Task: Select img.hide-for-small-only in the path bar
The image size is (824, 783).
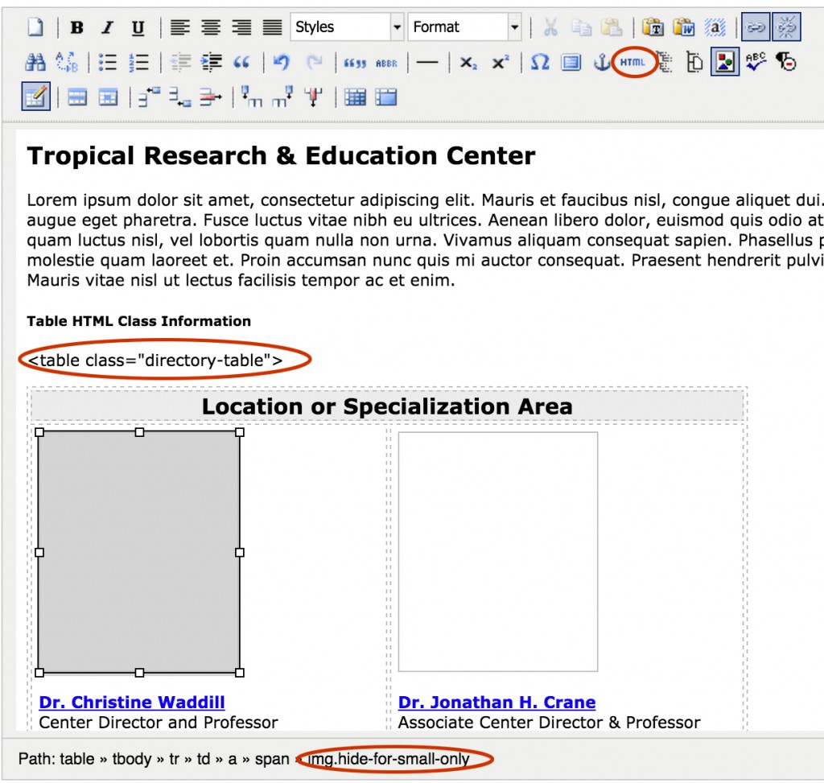Action: point(394,759)
